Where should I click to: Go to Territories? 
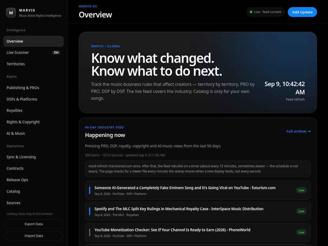[x=33, y=64]
